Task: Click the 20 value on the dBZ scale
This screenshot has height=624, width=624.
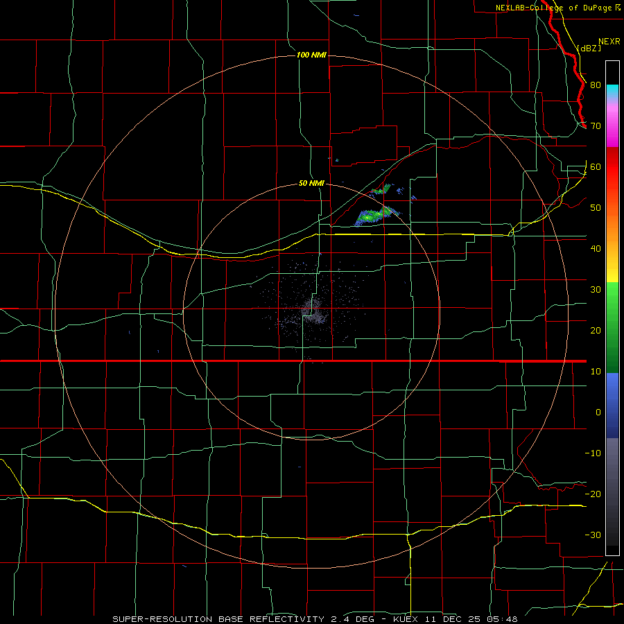Action: pos(596,331)
